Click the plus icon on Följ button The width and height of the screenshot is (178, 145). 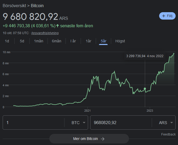click(x=163, y=16)
